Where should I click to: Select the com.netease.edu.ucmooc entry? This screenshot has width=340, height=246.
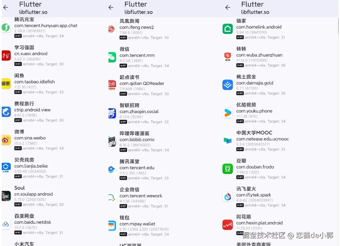click(280, 141)
